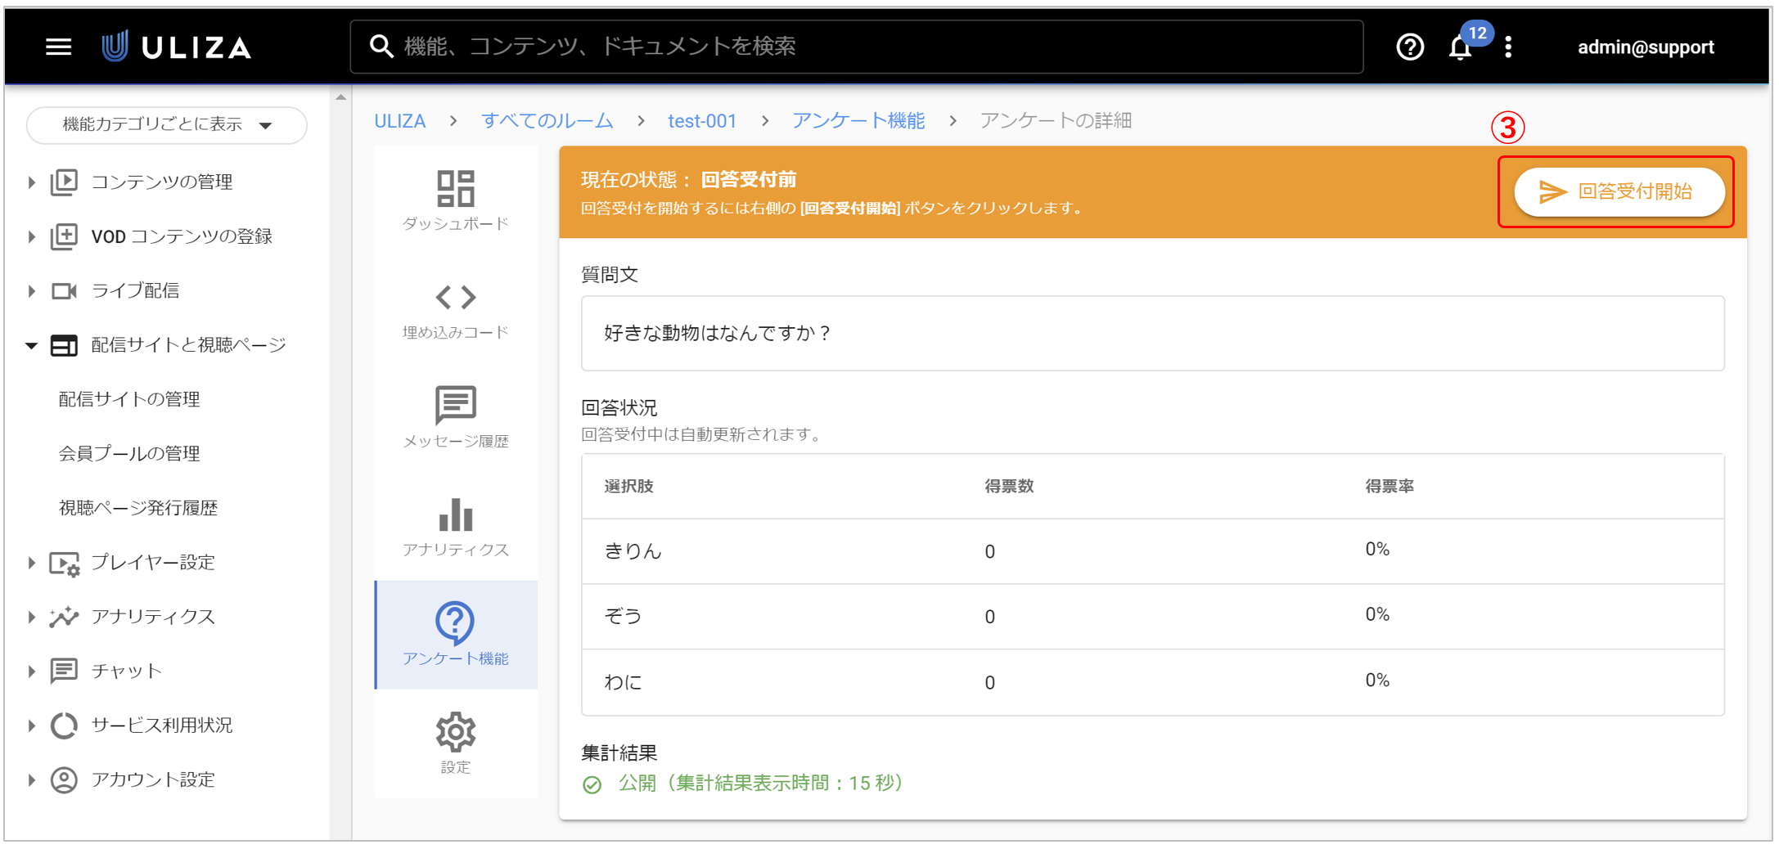Open the 設定 gear tab
1779x849 pixels.
(456, 743)
